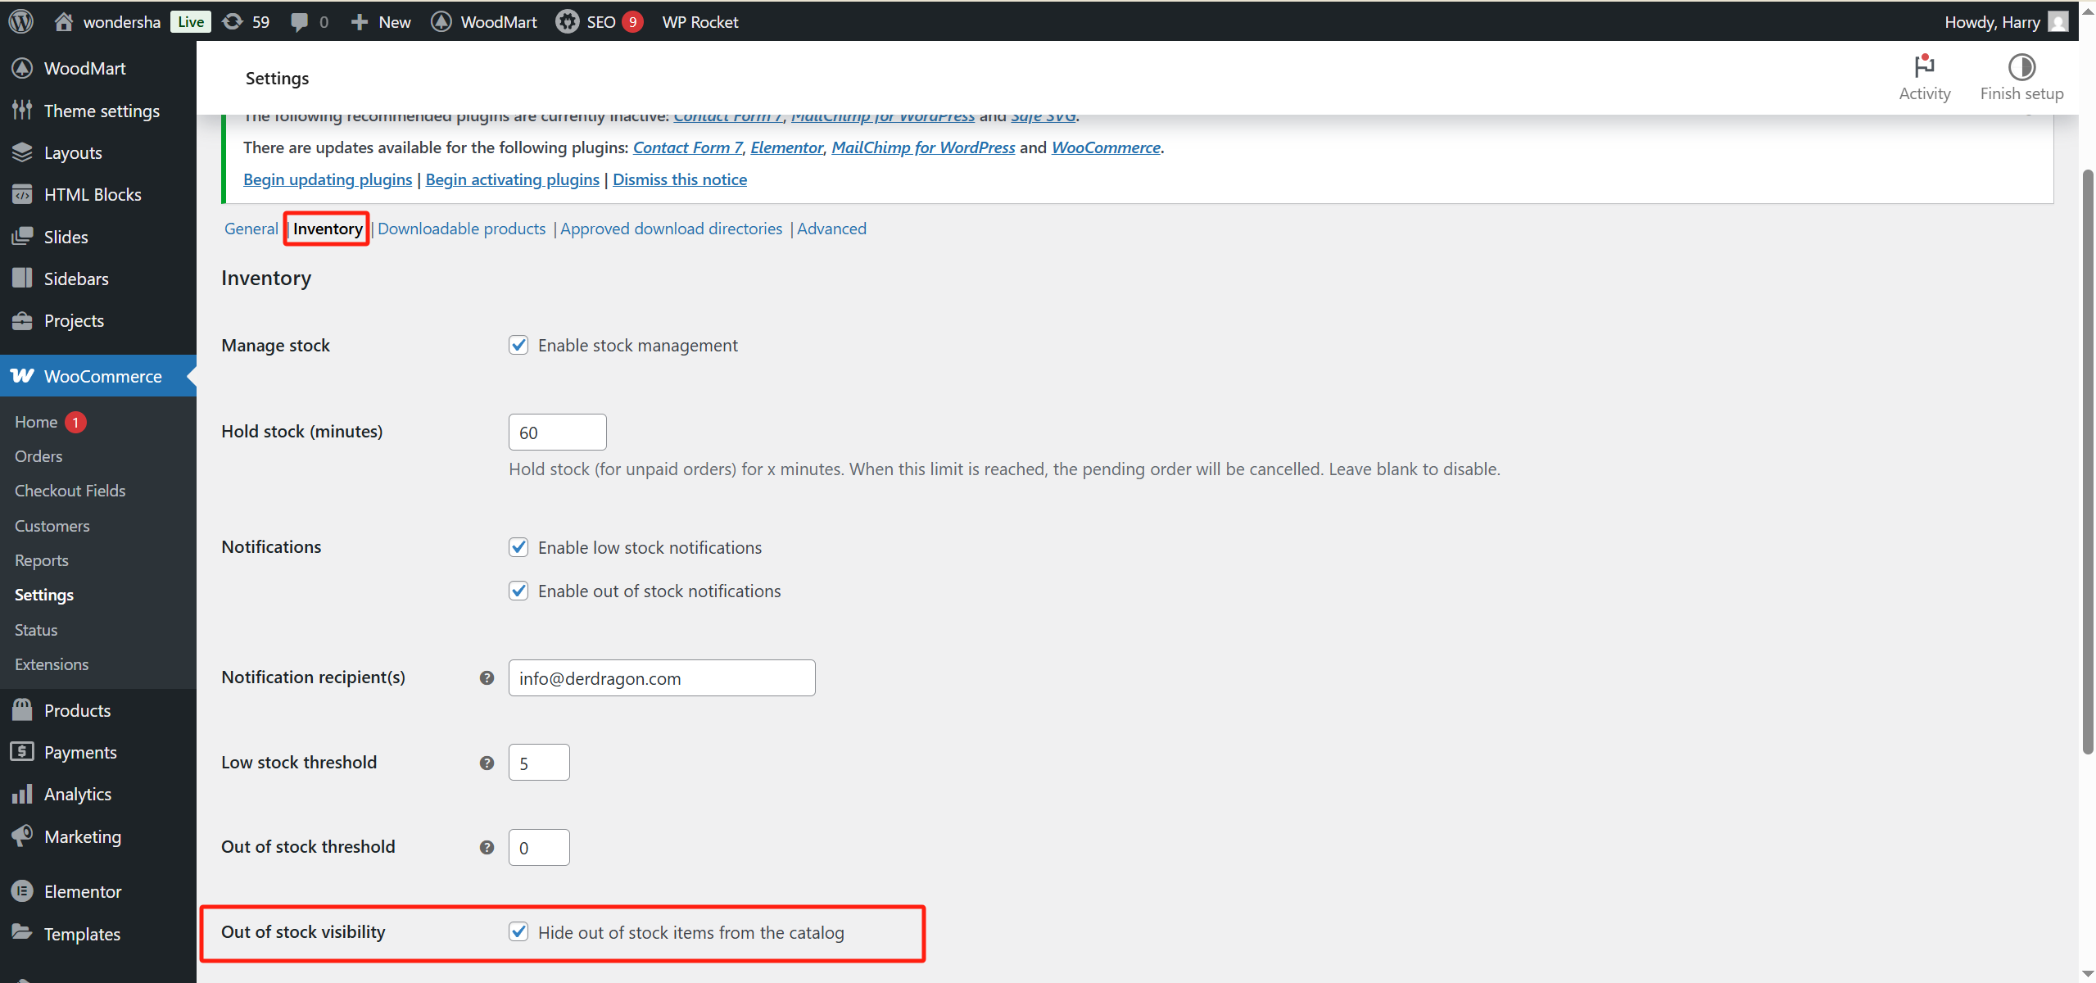Image resolution: width=2096 pixels, height=983 pixels.
Task: Click help icon for Out of stock threshold
Action: click(487, 847)
